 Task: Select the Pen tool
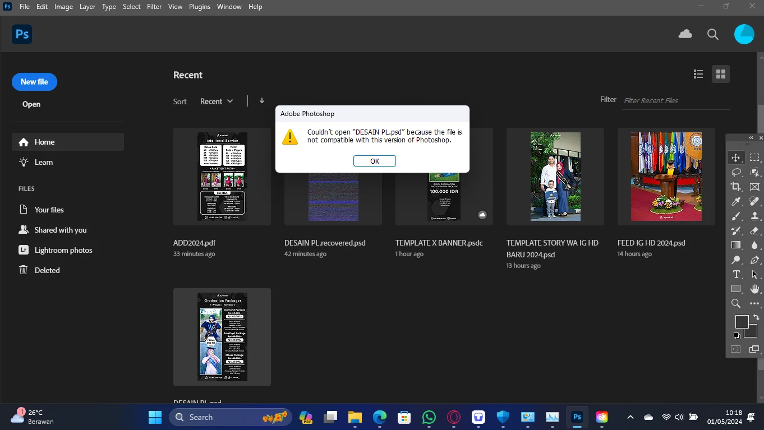tap(754, 260)
